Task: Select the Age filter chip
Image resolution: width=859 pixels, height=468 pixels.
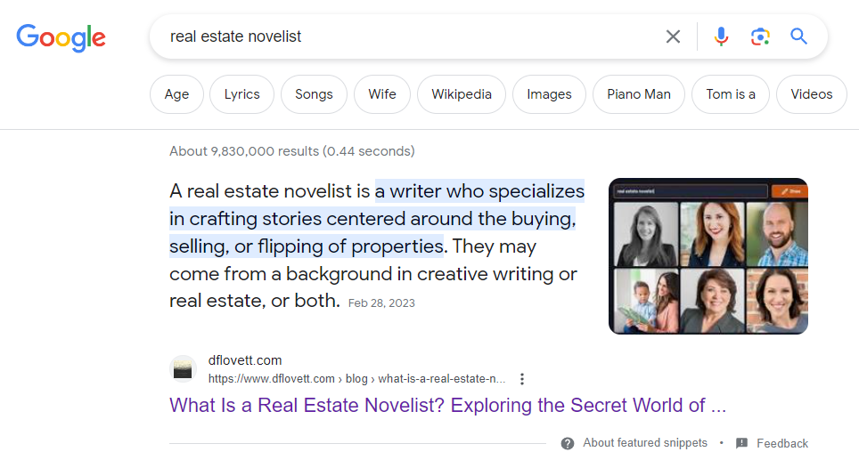Action: (176, 94)
